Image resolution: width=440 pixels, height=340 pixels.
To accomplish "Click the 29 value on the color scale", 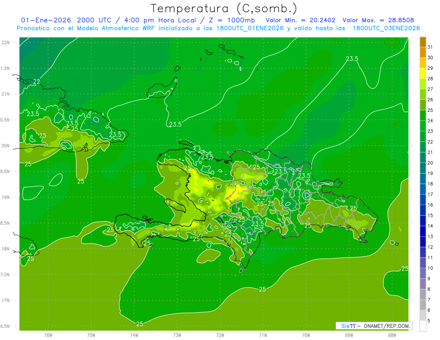I will [x=430, y=68].
